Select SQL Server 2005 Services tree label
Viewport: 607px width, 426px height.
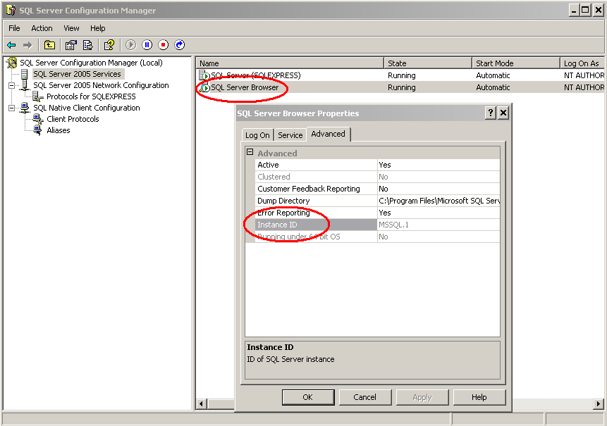point(77,74)
